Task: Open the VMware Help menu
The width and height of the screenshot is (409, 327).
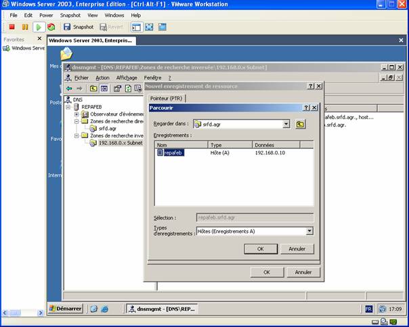Action: click(135, 16)
